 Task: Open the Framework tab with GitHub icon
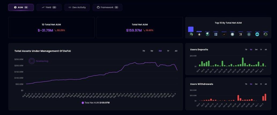click(107, 7)
